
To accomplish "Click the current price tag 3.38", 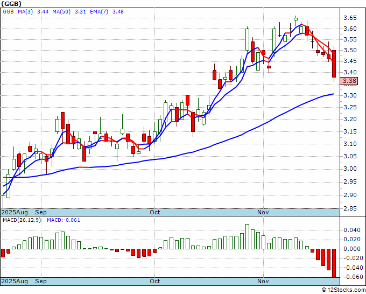I will [349, 81].
